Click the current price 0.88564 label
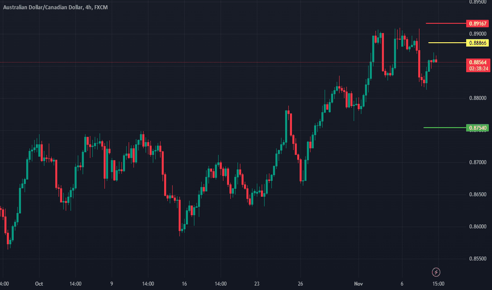Image resolution: width=492 pixels, height=290 pixels. point(478,62)
